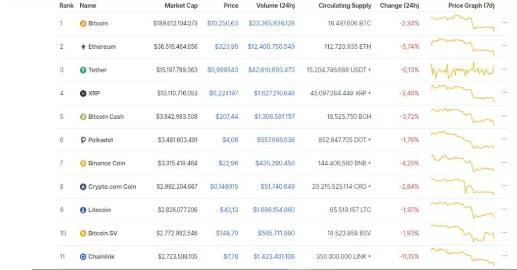Click the Ethereum diamond logo icon

point(83,47)
